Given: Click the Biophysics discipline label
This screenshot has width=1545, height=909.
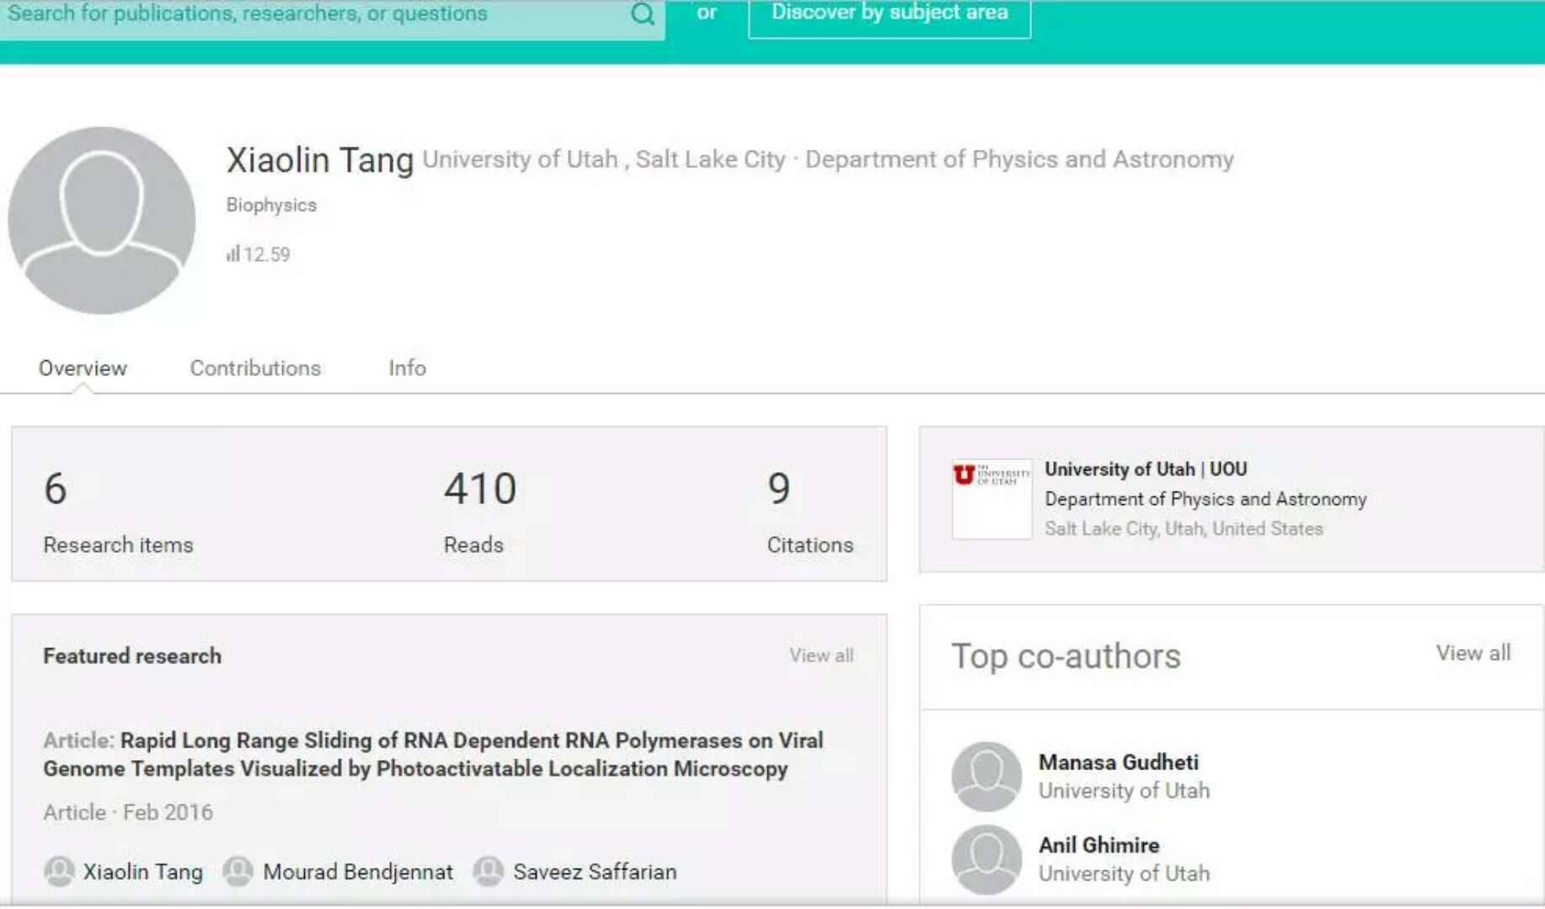Looking at the screenshot, I should (x=271, y=205).
